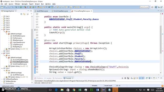This screenshot has height=92, width=164.
Task: Click the New Java Class icon
Action: (33, 7)
